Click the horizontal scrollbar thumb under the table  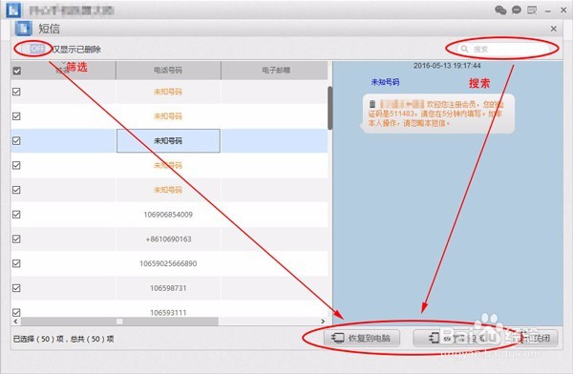(x=119, y=322)
